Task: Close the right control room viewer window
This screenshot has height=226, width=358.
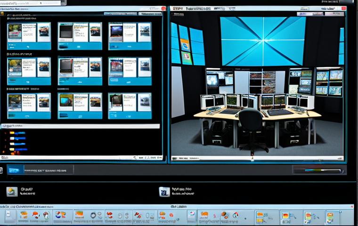Action: tap(343, 8)
